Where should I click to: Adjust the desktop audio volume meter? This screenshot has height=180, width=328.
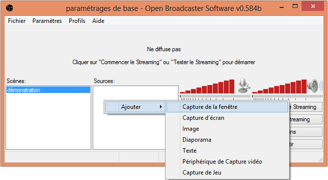[280, 87]
